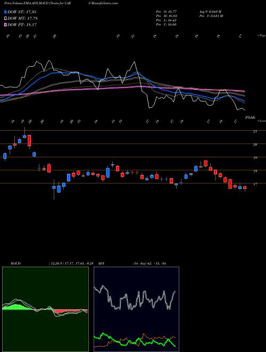Click the ADX (14 day) values text
The height and width of the screenshot is (352, 266).
click(150, 263)
